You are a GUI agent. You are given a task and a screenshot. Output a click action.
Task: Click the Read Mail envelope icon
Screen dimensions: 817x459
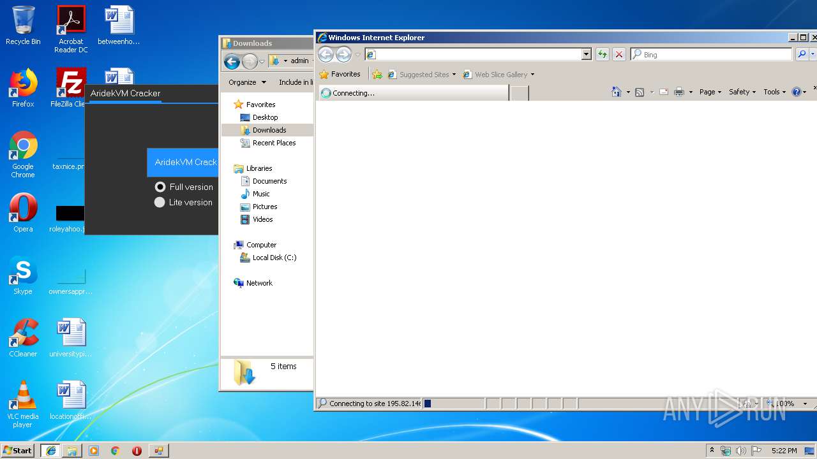pyautogui.click(x=664, y=92)
